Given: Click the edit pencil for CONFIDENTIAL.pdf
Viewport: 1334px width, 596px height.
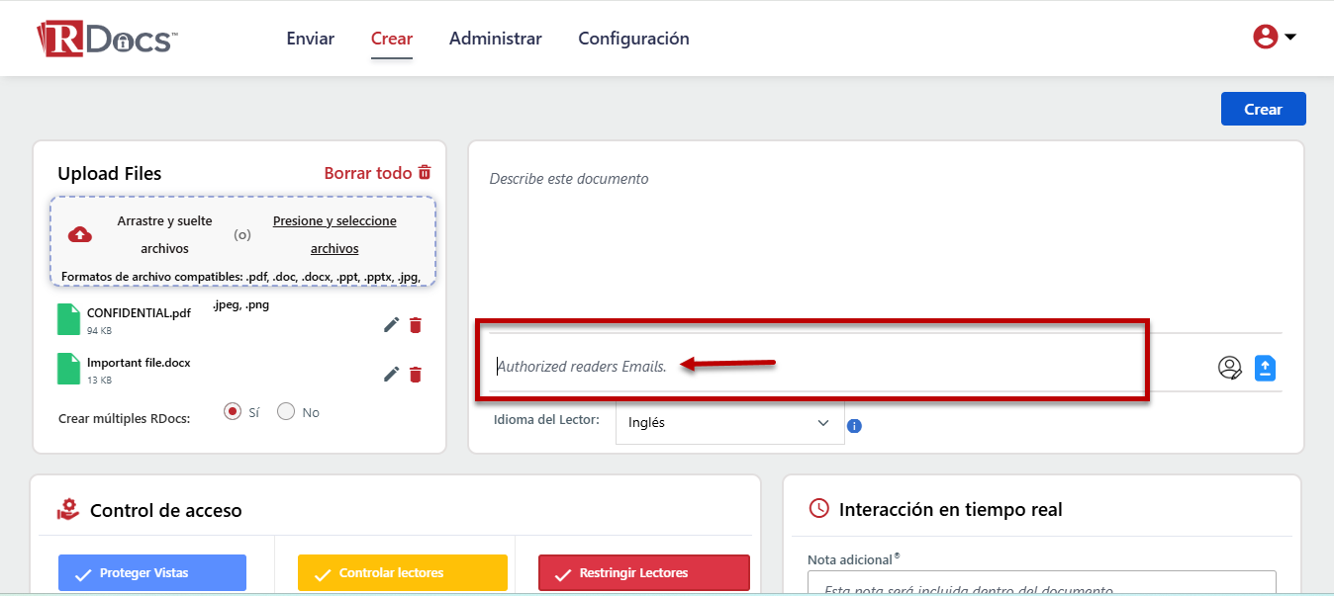Looking at the screenshot, I should [x=392, y=325].
